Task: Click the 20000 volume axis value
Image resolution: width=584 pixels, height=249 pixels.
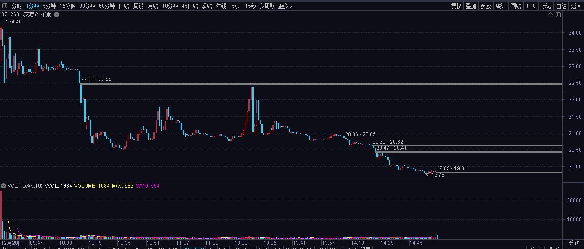Action: 573,200
